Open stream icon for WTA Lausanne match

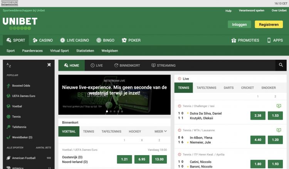coord(279,130)
